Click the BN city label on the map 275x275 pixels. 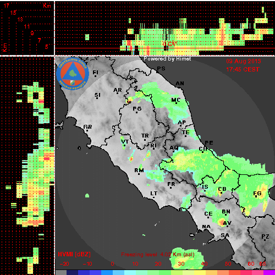tap(226, 212)
